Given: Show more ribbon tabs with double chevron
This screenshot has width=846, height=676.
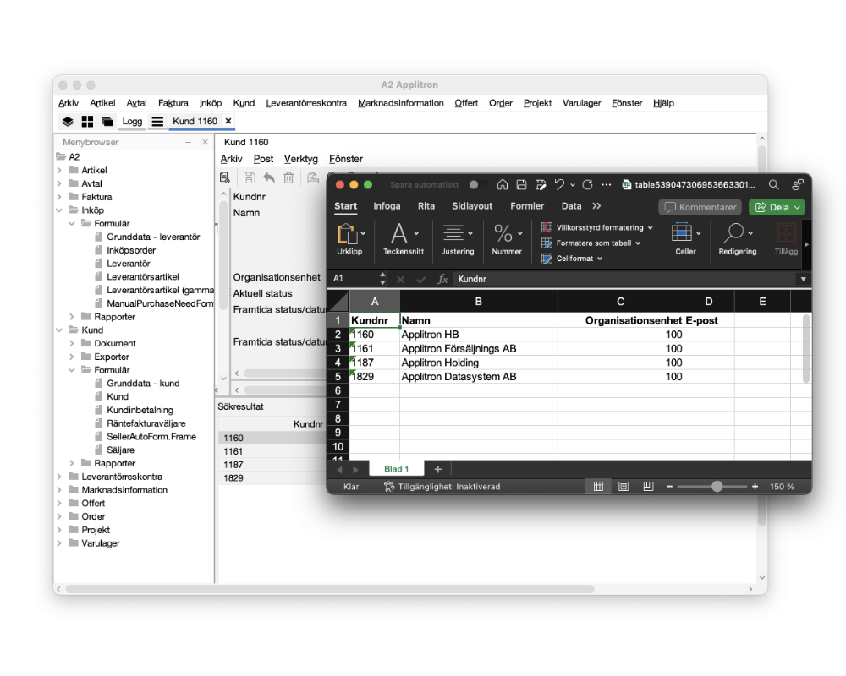Looking at the screenshot, I should click(596, 206).
